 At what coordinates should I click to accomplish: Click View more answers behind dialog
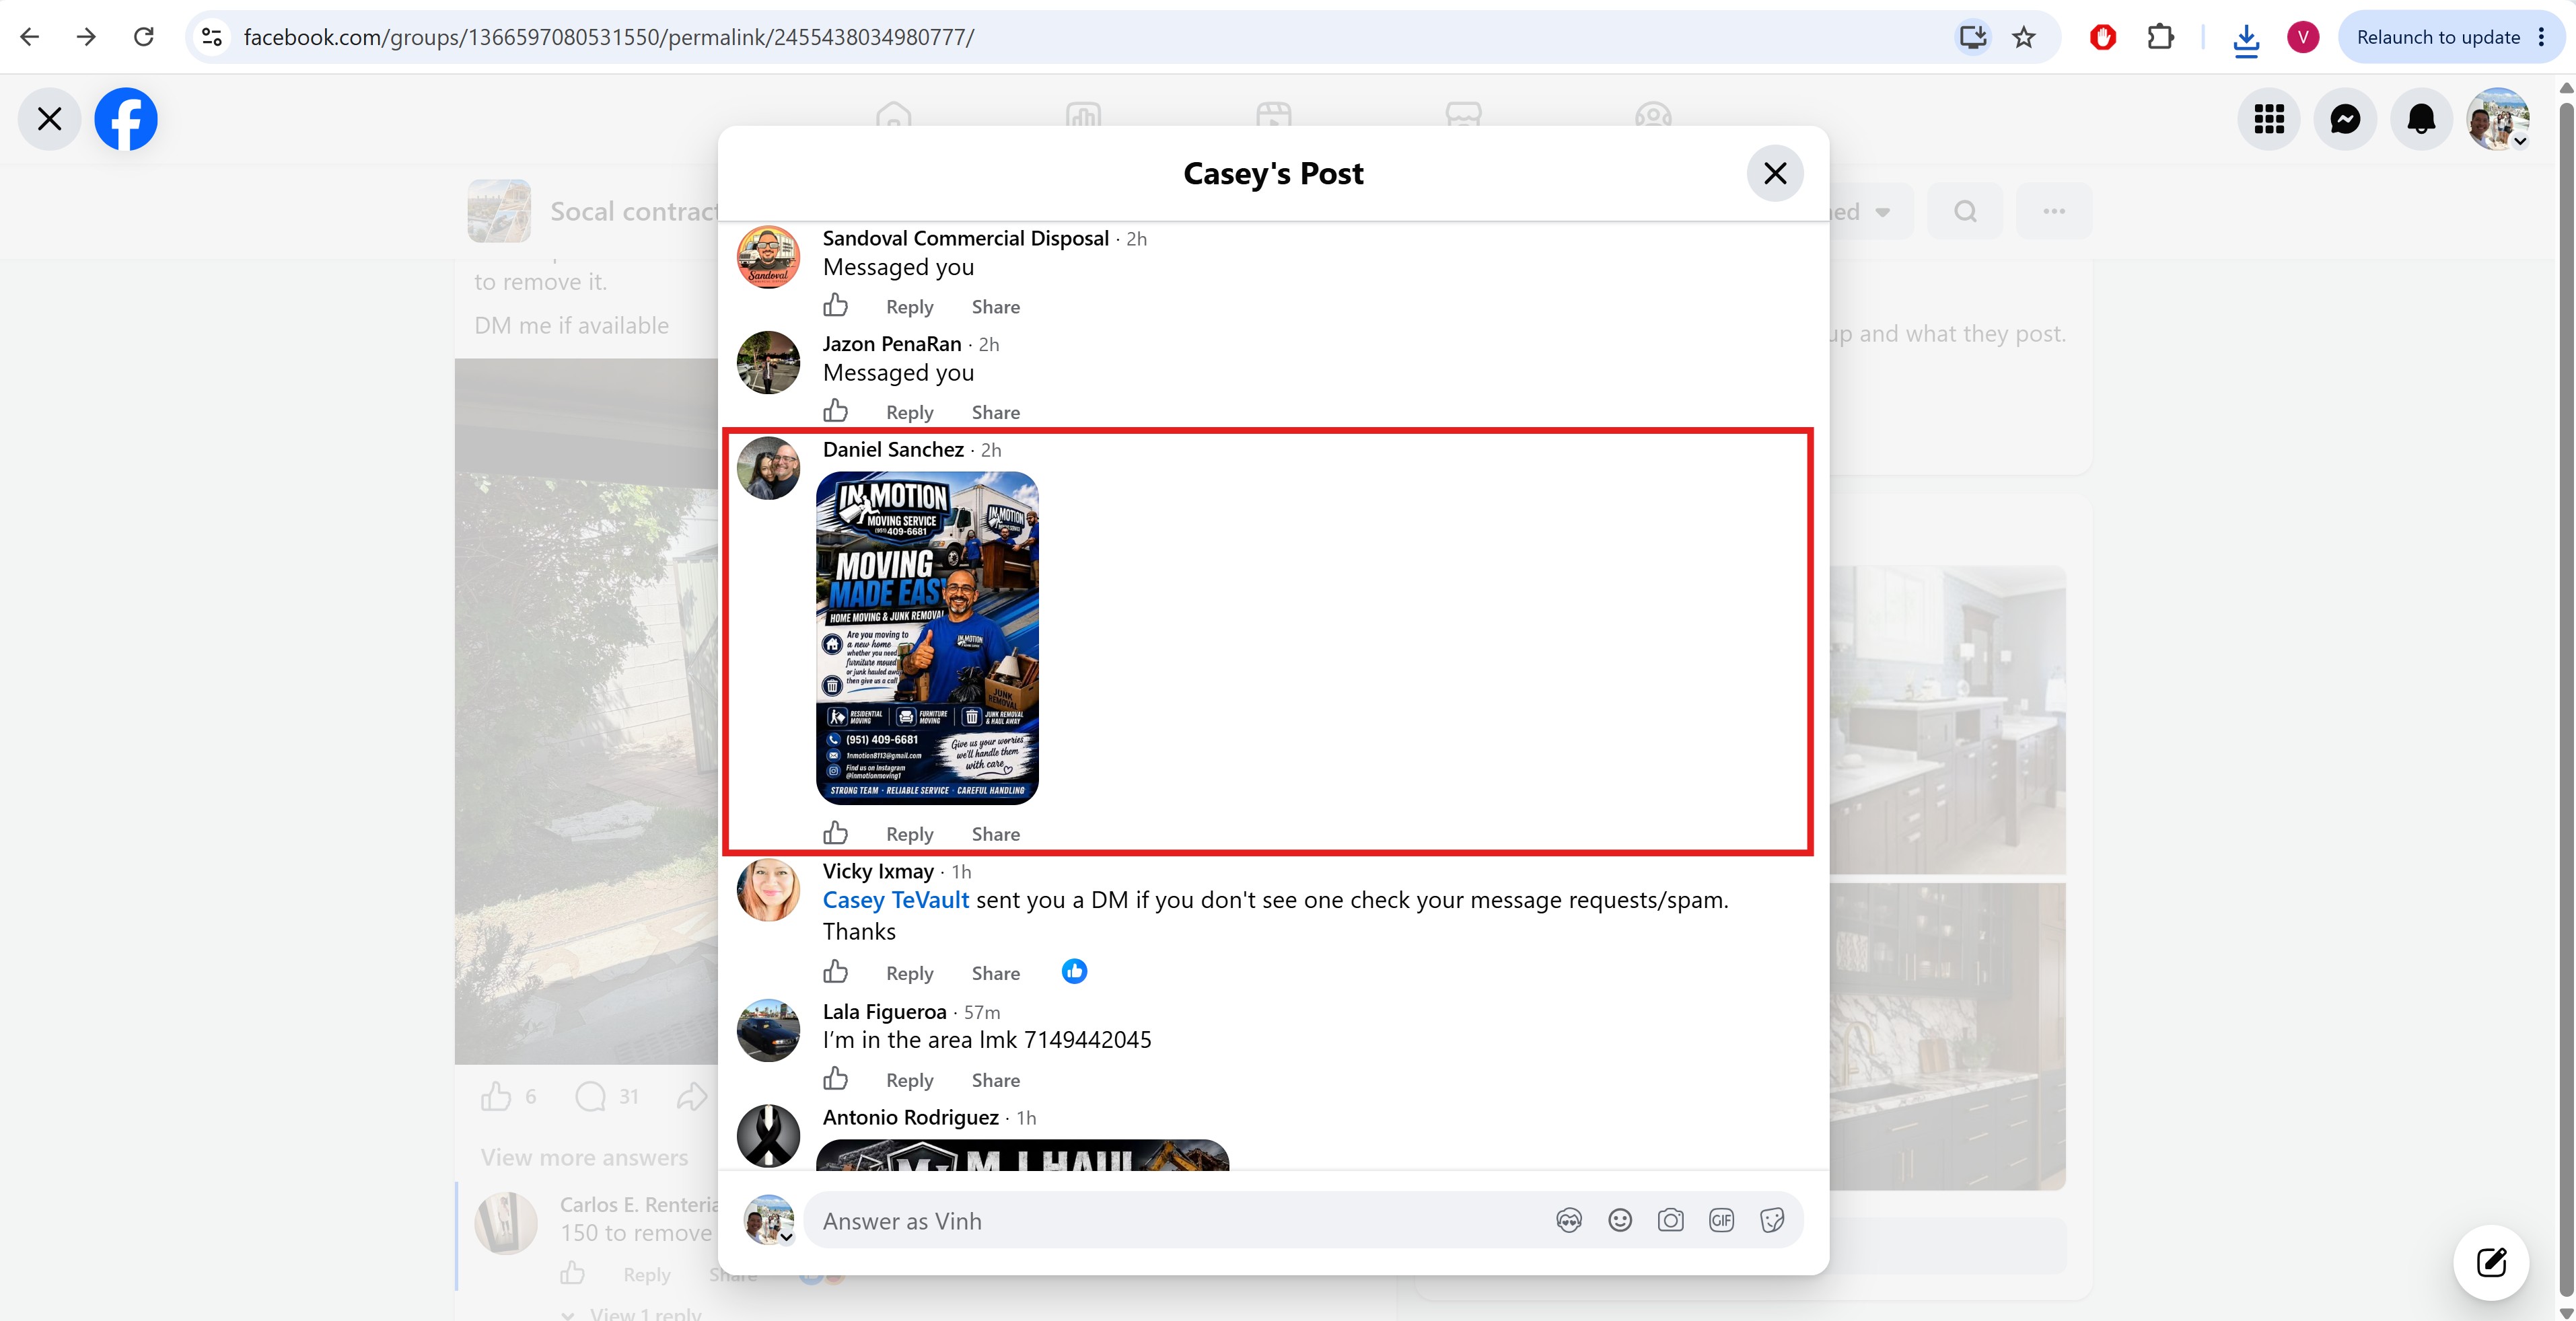coord(584,1157)
